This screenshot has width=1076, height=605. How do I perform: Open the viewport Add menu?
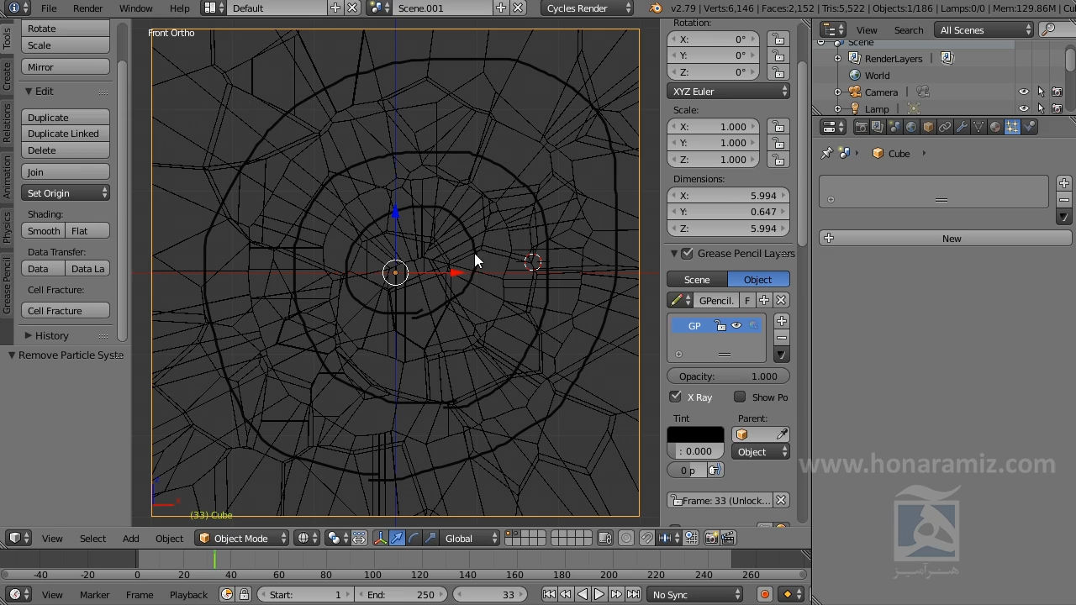(x=131, y=539)
